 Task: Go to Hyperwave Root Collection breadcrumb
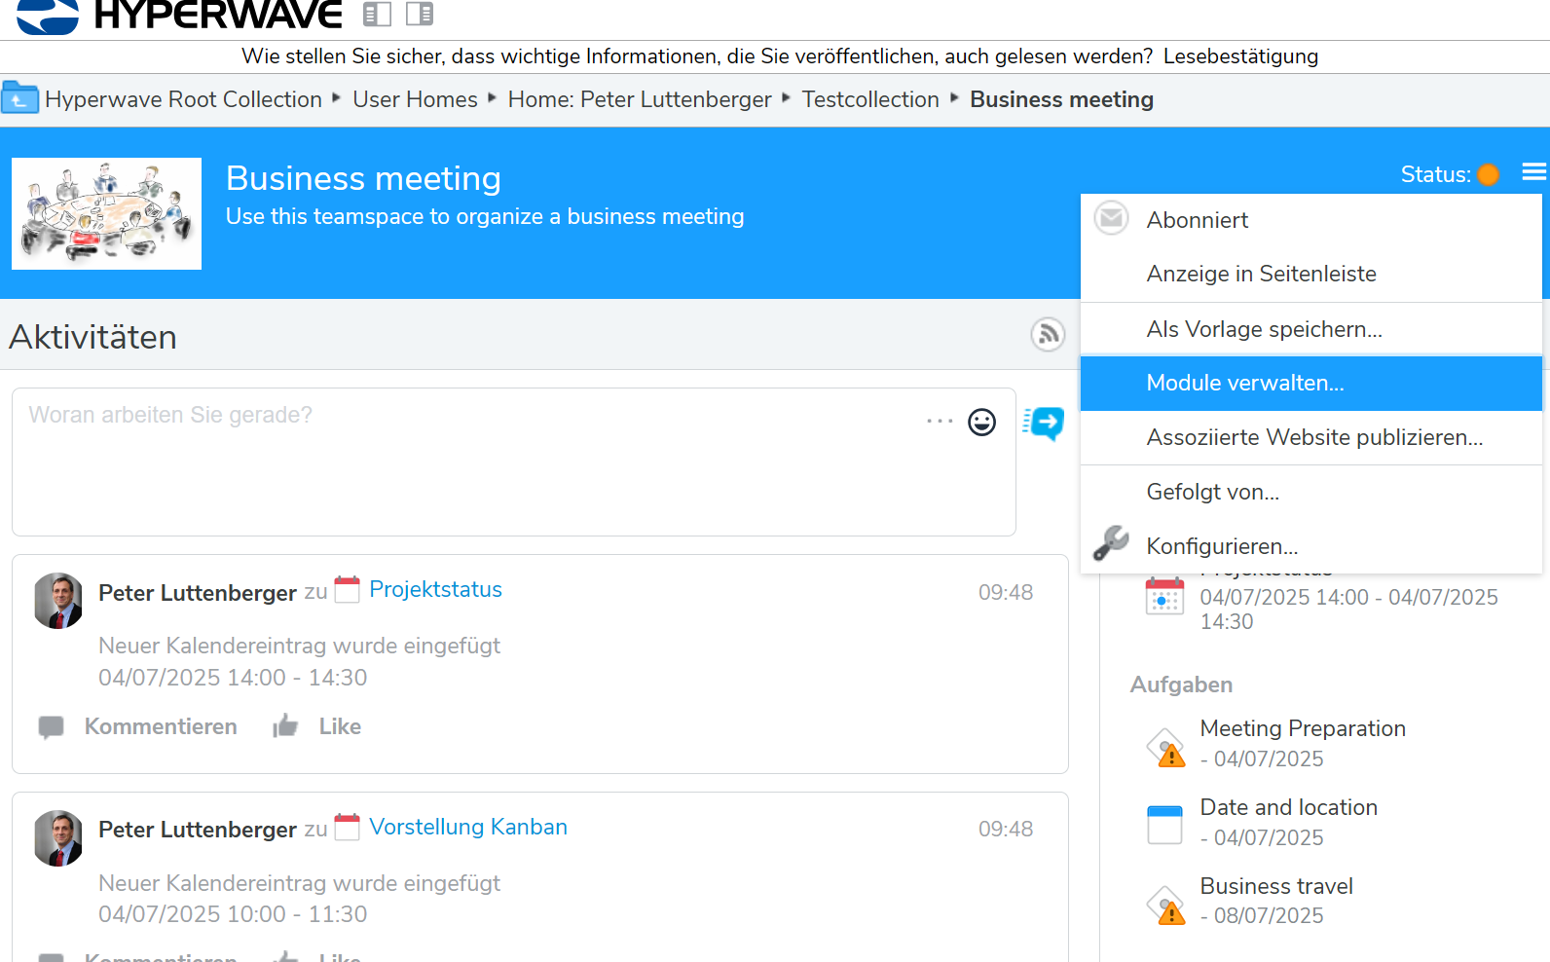pyautogui.click(x=183, y=99)
